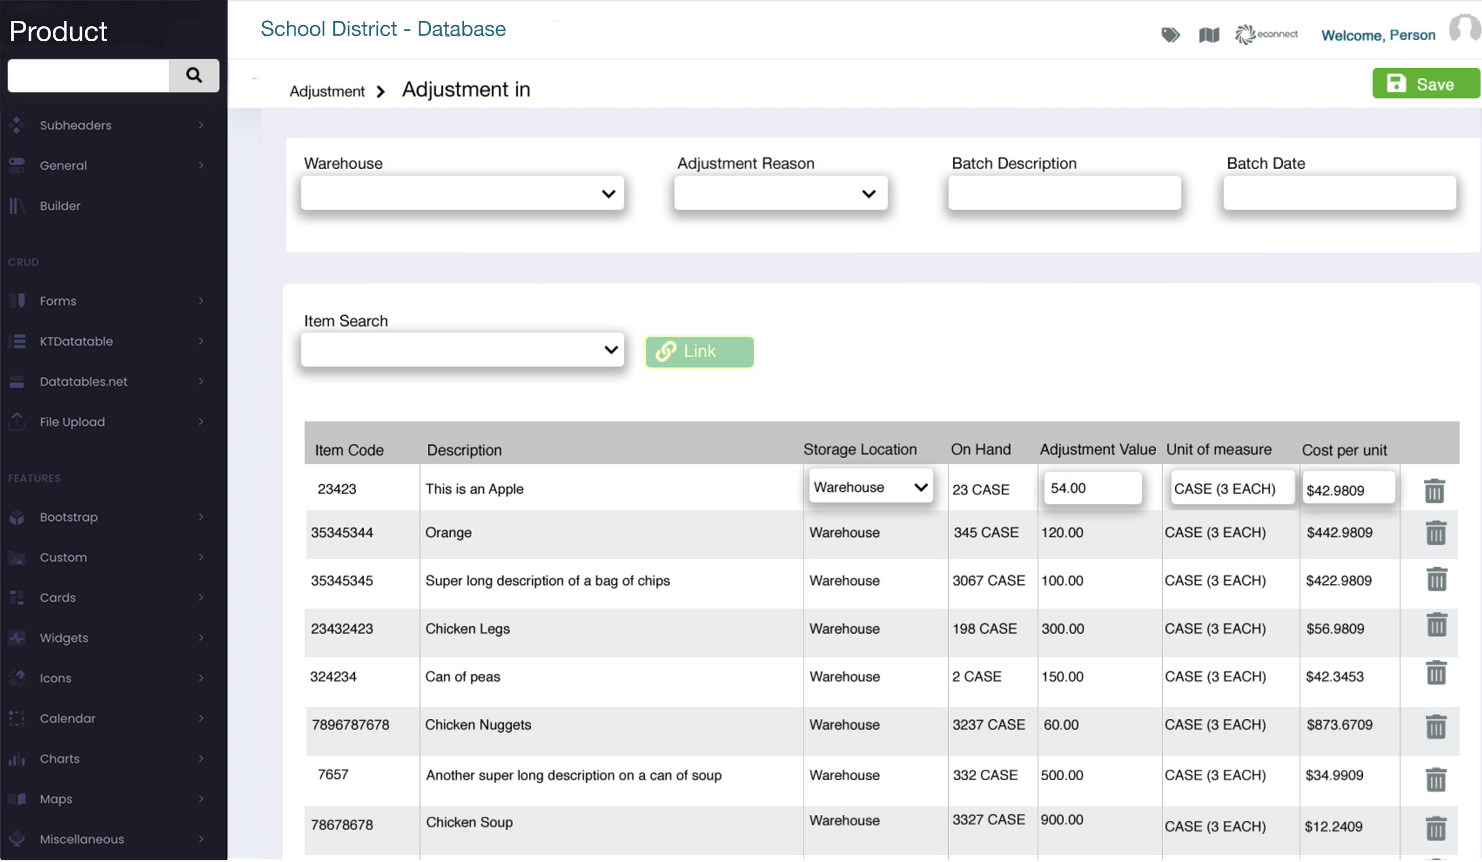1482x862 pixels.
Task: Open the Adjustment Reason dropdown
Action: (x=780, y=193)
